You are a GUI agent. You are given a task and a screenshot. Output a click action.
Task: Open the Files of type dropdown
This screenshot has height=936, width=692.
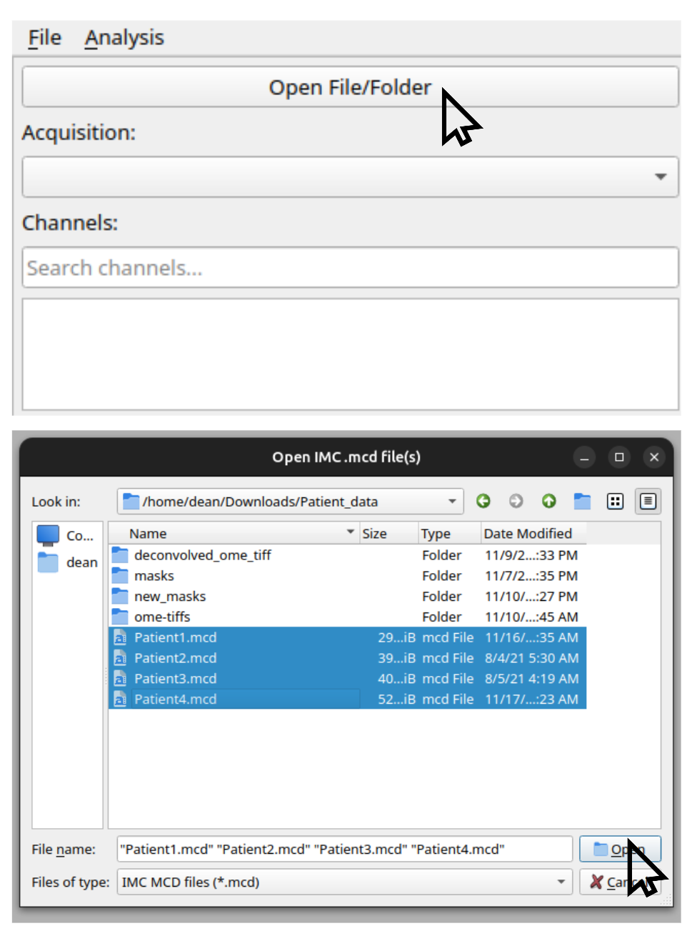561,882
